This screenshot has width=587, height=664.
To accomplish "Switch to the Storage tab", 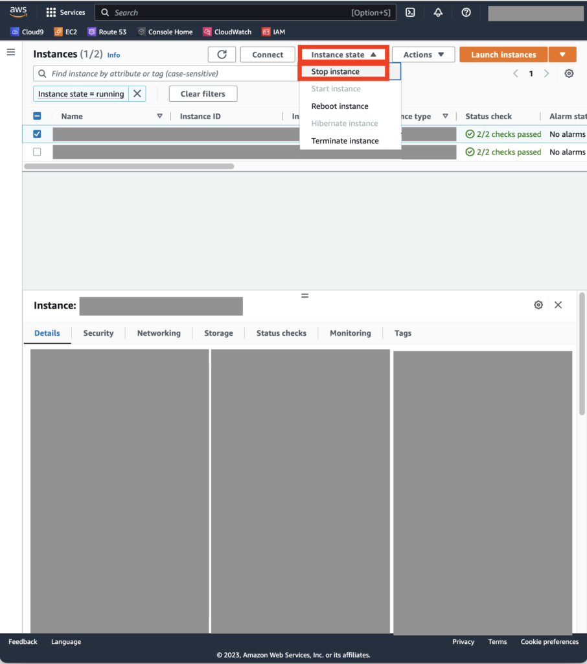I will [x=218, y=333].
